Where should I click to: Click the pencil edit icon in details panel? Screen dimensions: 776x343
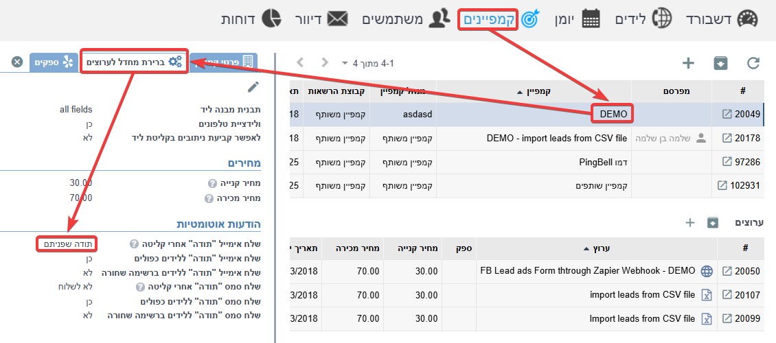(x=253, y=87)
